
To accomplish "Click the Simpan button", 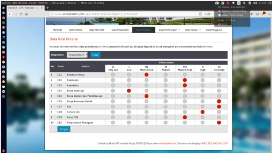I will pyautogui.click(x=64, y=129).
